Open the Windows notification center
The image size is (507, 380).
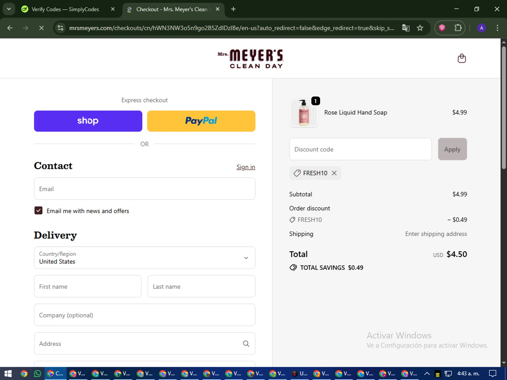pos(493,374)
